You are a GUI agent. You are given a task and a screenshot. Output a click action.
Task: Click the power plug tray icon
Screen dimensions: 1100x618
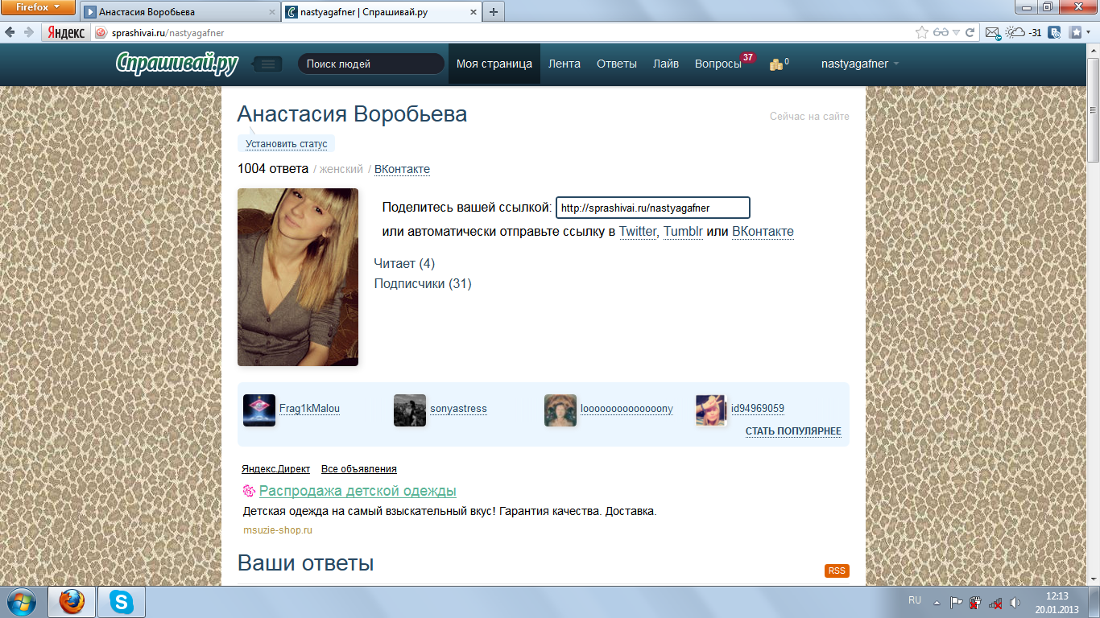(975, 602)
